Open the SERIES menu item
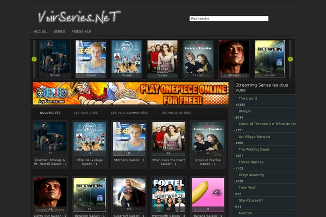 59,31
